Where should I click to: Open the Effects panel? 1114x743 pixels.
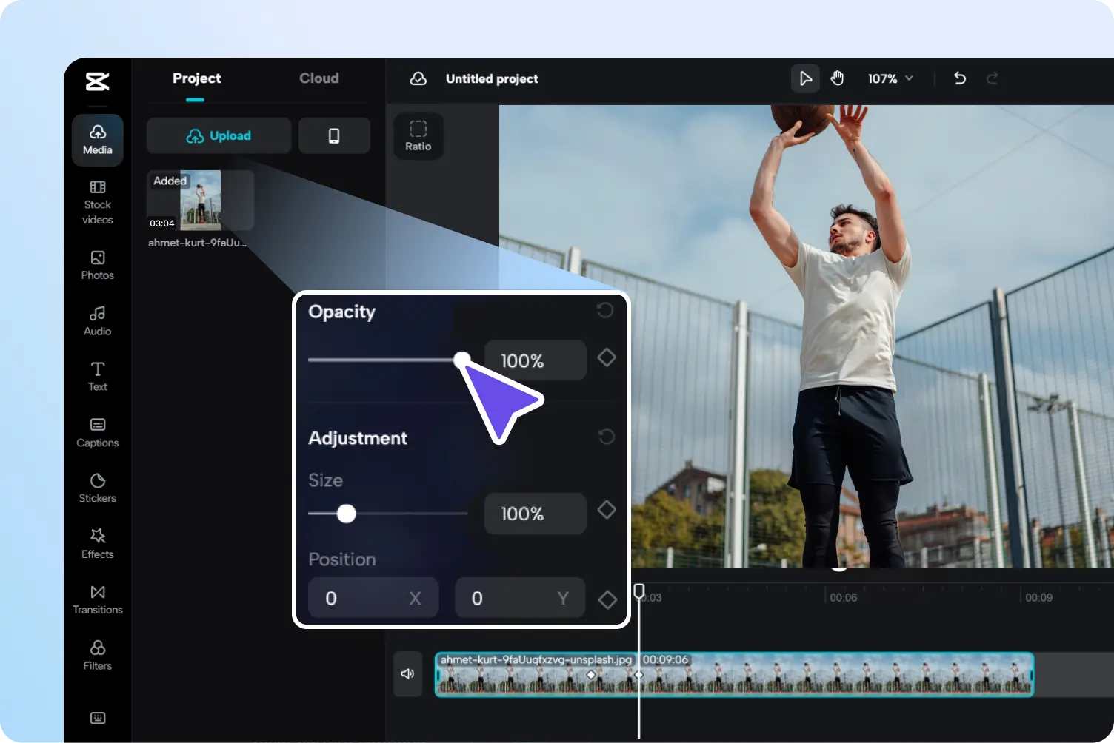point(97,544)
